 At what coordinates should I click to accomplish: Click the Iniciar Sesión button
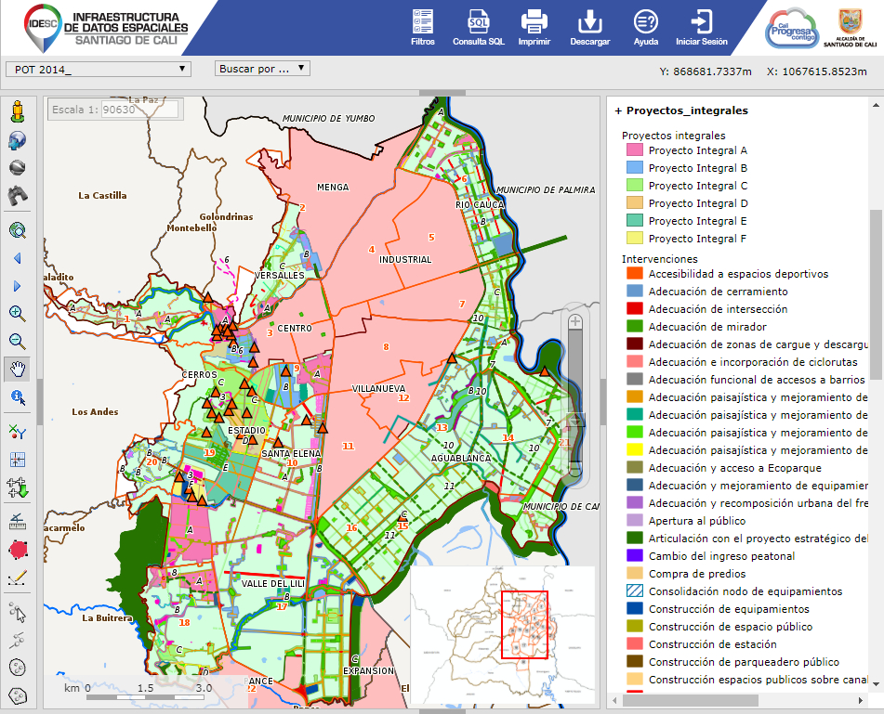pyautogui.click(x=701, y=28)
